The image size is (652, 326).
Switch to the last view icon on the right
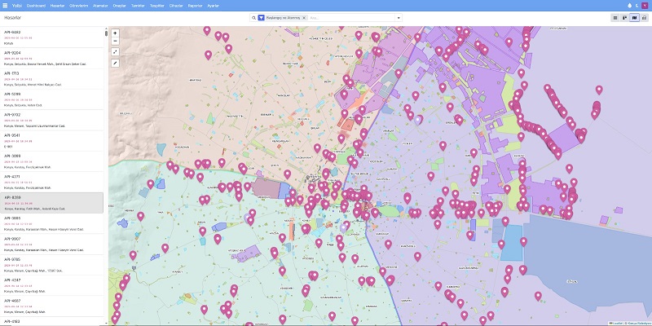tap(644, 16)
